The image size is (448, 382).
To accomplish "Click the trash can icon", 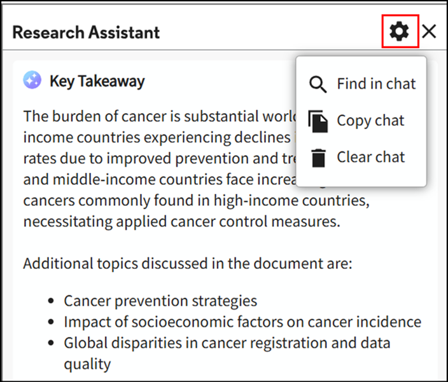I will 318,157.
